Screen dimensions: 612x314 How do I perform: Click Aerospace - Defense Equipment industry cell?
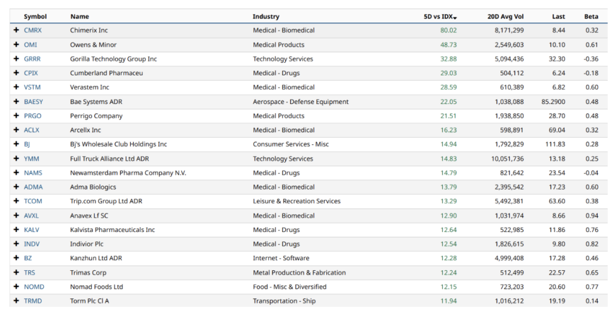pos(301,102)
